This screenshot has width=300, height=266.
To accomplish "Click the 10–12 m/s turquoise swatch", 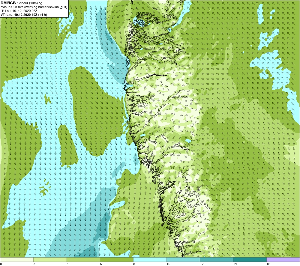I will point(183,259).
